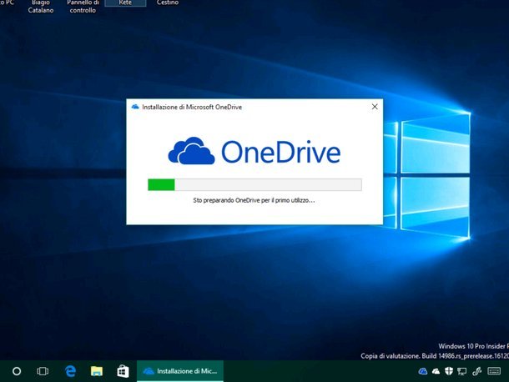Show the touch keyboard from tray

[x=494, y=371]
